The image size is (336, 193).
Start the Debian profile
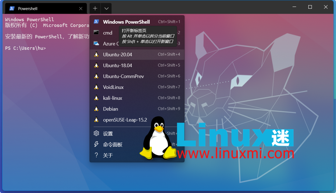tap(137, 109)
